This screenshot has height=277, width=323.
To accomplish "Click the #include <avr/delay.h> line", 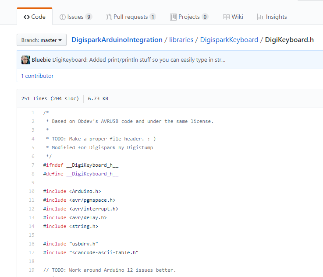I will coord(75,217).
